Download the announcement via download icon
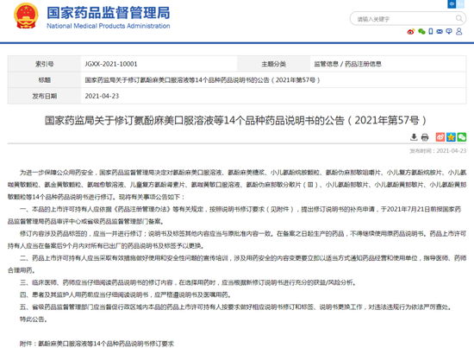474x348 pixels. (x=414, y=137)
